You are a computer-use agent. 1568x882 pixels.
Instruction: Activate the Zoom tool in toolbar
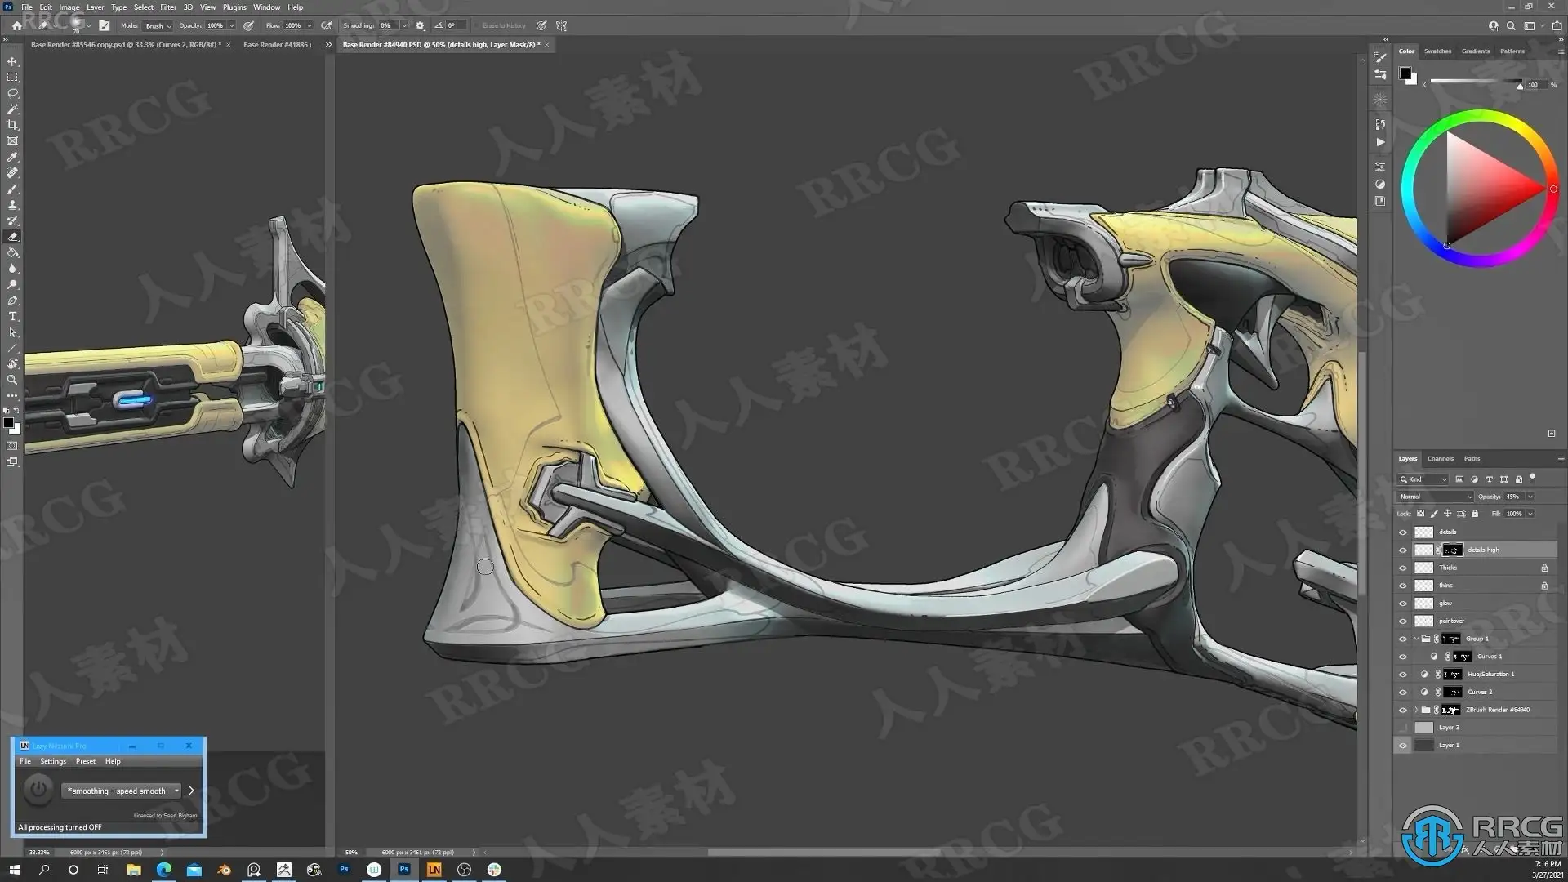click(12, 381)
